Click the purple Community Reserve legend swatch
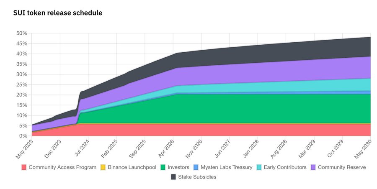Viewport: 377px width, 189px height. coord(313,167)
